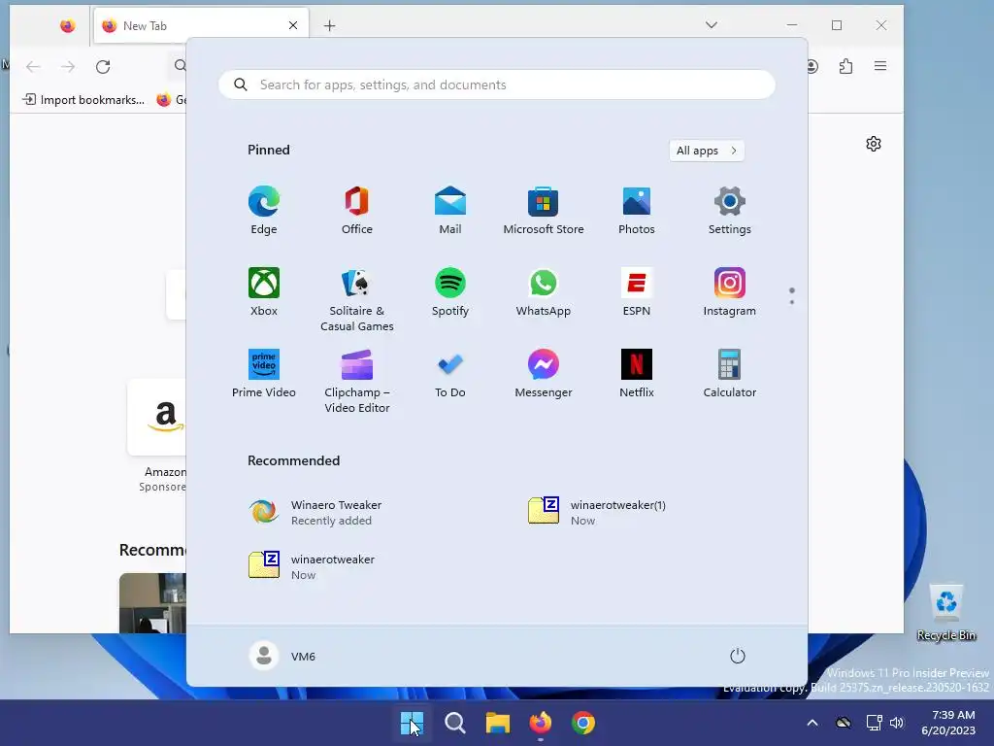Launch Office from pinned apps
994x746 pixels.
(x=357, y=211)
